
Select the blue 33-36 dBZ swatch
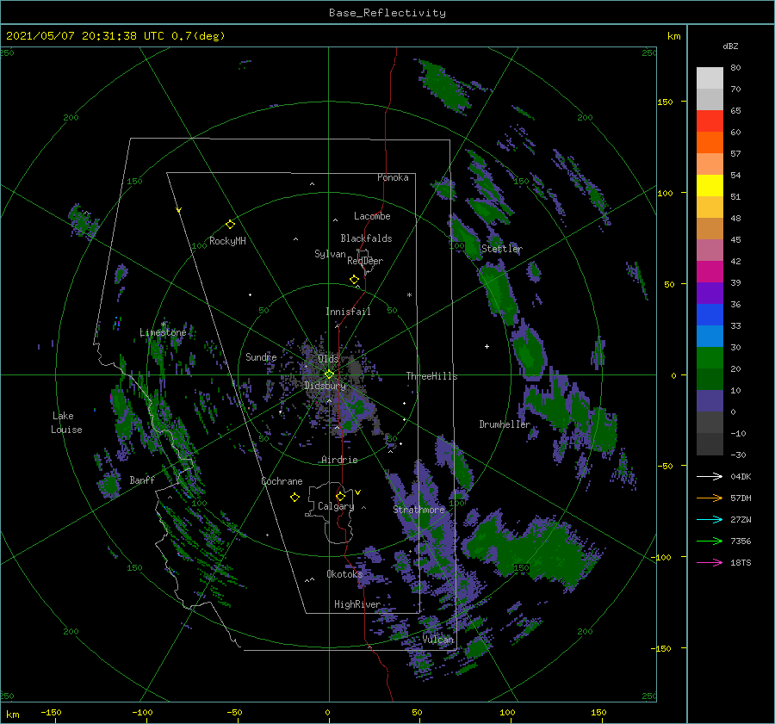(x=710, y=315)
